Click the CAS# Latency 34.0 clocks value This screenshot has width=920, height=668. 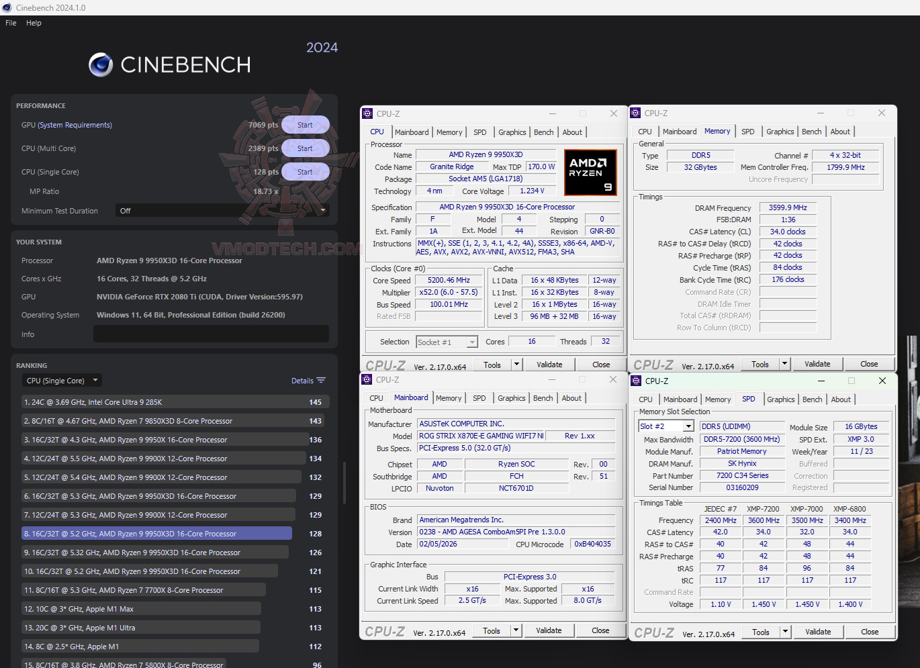click(788, 232)
